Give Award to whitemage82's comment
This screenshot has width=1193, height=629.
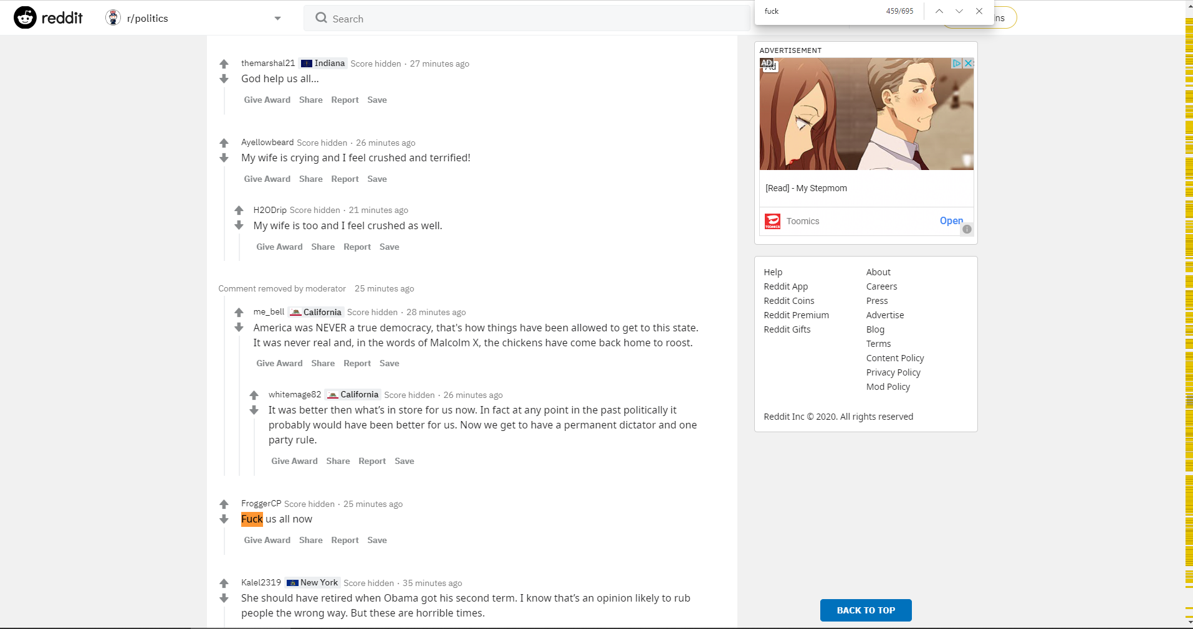coord(294,461)
